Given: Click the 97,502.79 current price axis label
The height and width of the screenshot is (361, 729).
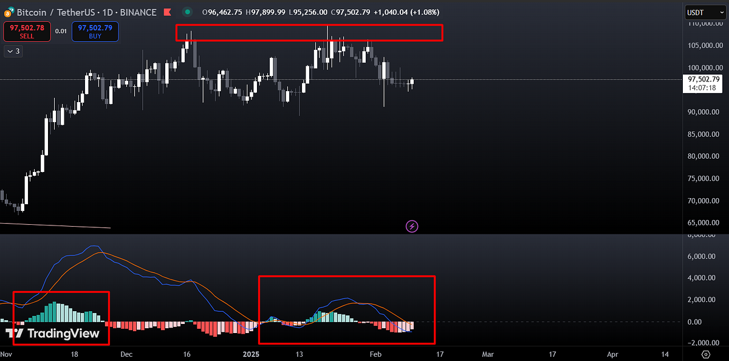Looking at the screenshot, I should coord(703,78).
